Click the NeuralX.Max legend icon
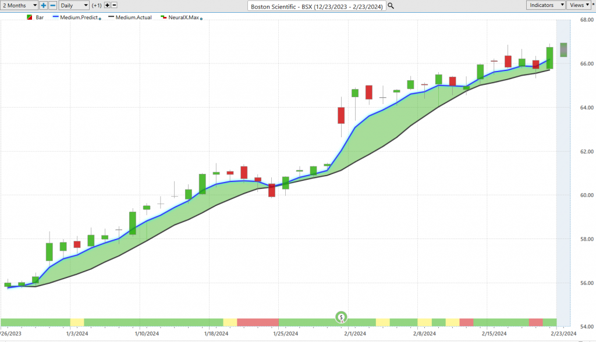Screen dimensions: 596x342 pos(164,17)
